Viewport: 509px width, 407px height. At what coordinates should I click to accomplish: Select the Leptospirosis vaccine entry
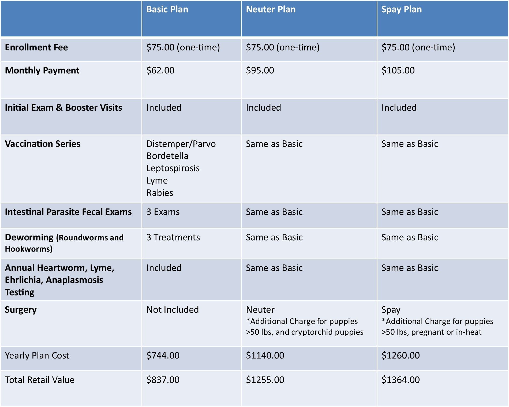point(173,168)
